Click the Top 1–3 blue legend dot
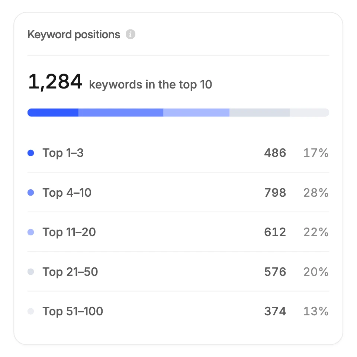This screenshot has width=357, height=357. point(31,153)
